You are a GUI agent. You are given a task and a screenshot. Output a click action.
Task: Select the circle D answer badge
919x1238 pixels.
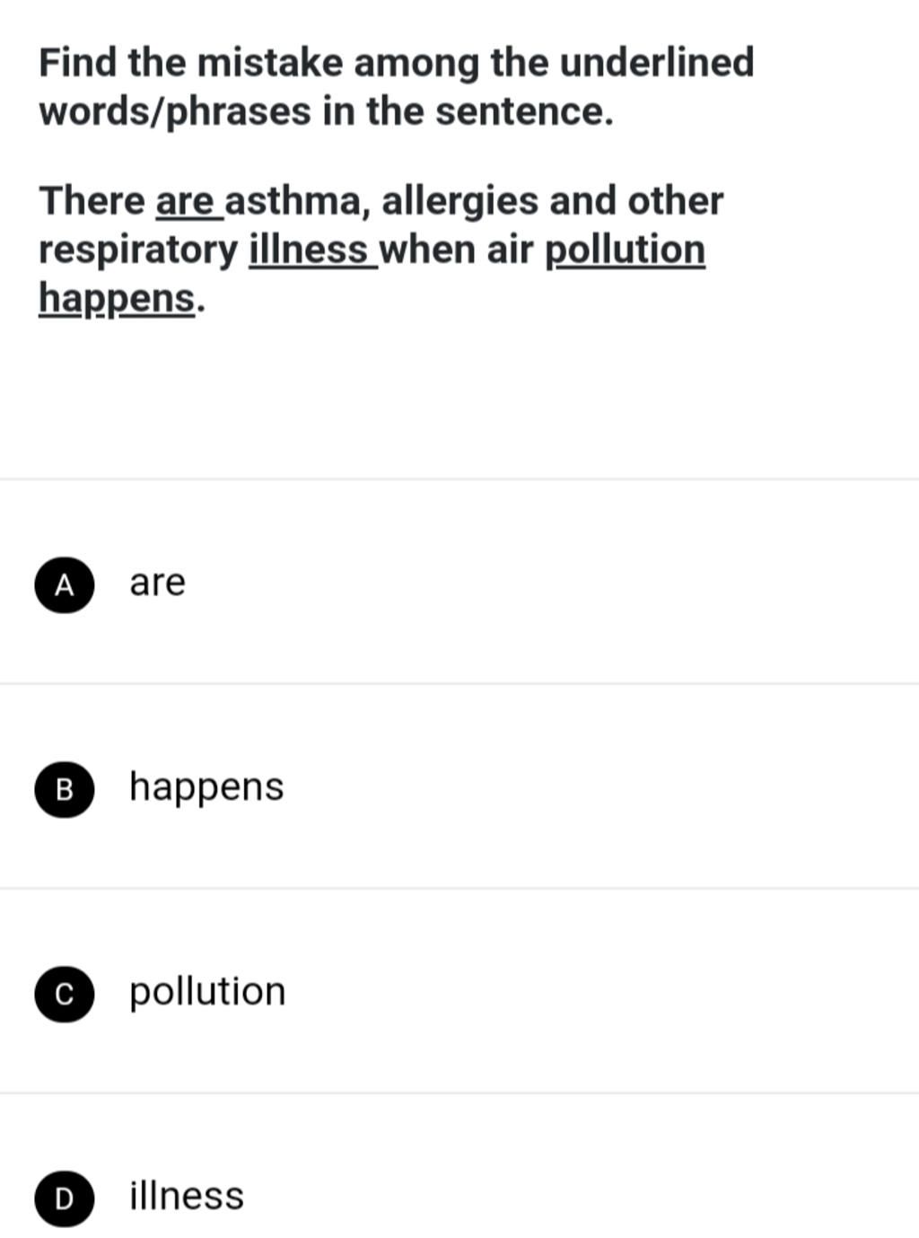coord(64,1198)
